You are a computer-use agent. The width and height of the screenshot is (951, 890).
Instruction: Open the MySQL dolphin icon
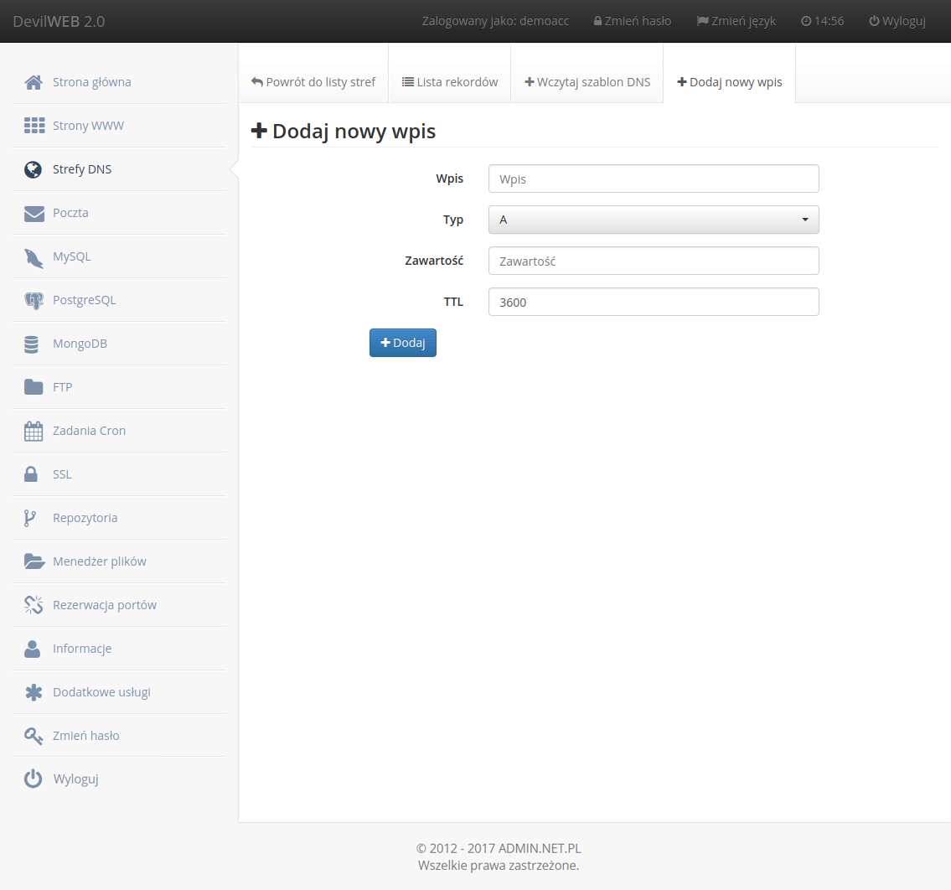coord(34,257)
